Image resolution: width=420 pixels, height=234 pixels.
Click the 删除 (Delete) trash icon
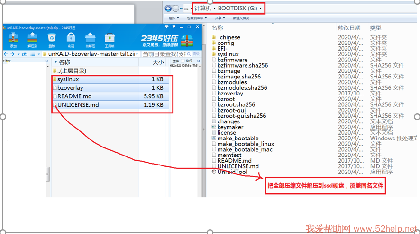pyautogui.click(x=51, y=40)
